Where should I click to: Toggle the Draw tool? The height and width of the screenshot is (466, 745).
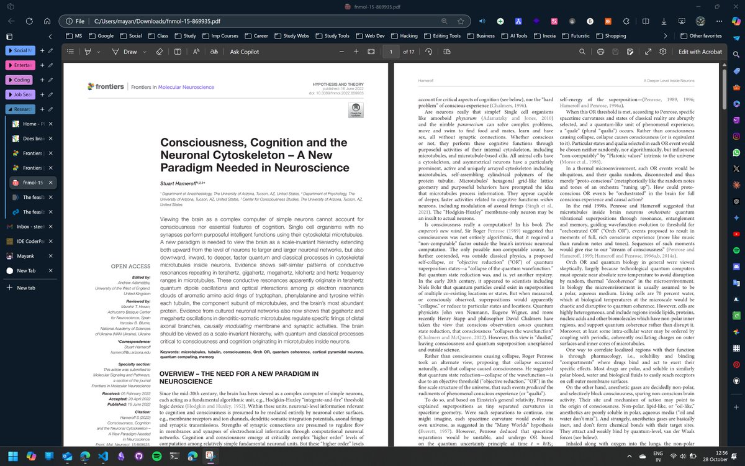[x=124, y=52]
